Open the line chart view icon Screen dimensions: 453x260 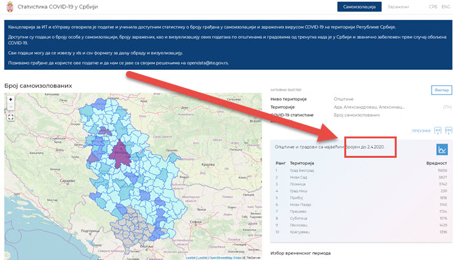(x=443, y=149)
